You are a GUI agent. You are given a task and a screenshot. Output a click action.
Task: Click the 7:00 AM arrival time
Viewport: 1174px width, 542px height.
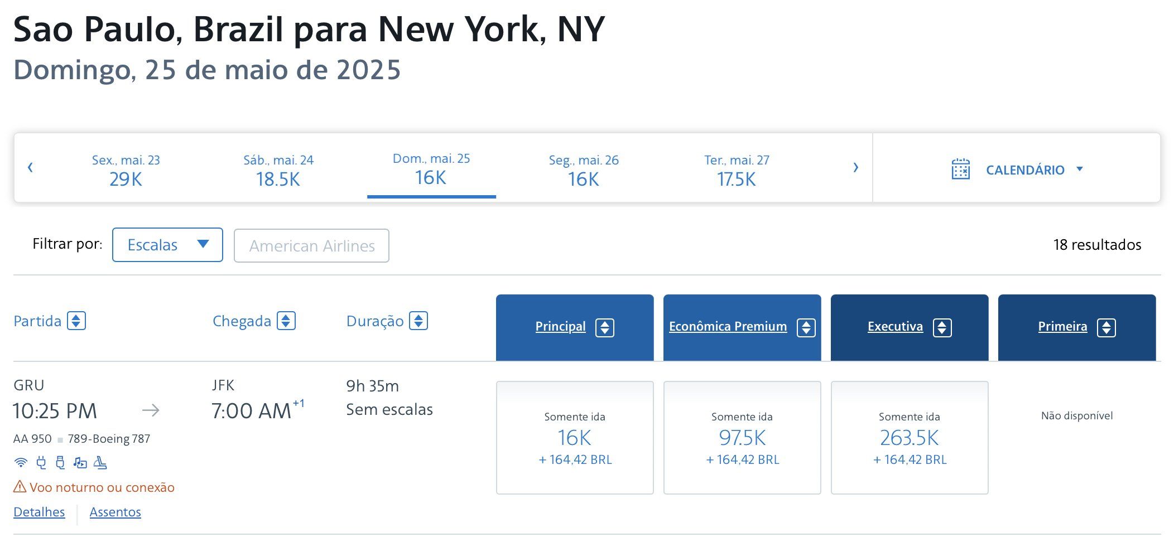coord(252,411)
